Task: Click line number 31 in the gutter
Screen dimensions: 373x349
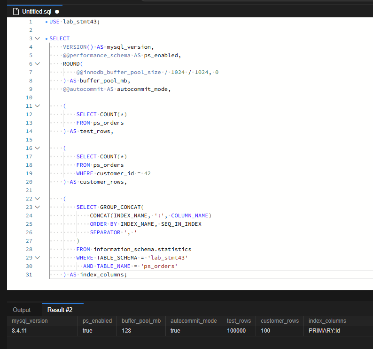Action: 29,275
